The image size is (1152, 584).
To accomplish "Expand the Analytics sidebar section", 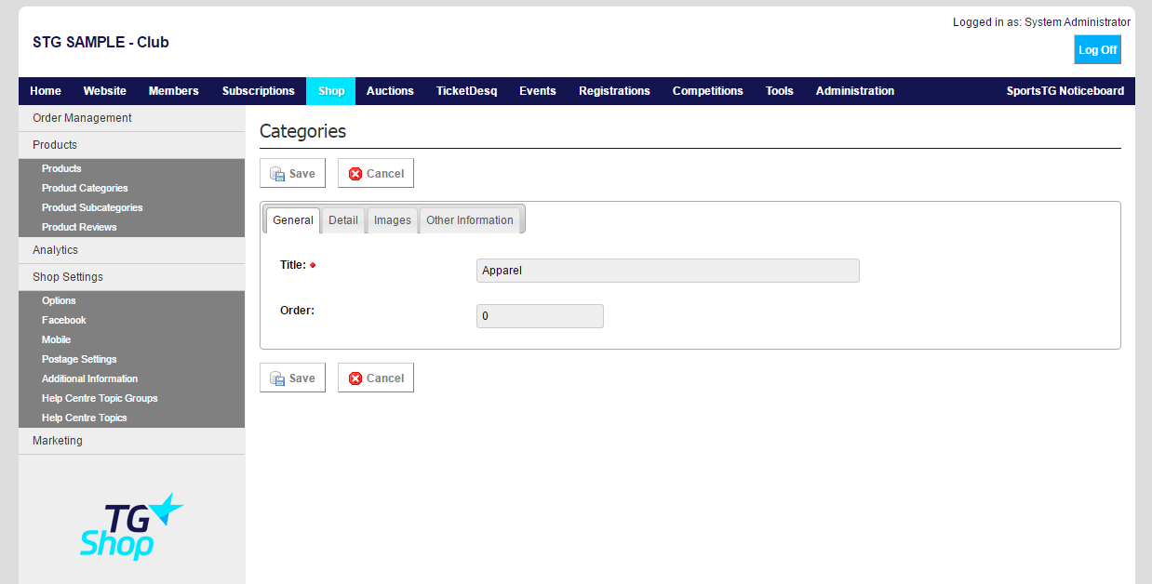I will pyautogui.click(x=131, y=250).
